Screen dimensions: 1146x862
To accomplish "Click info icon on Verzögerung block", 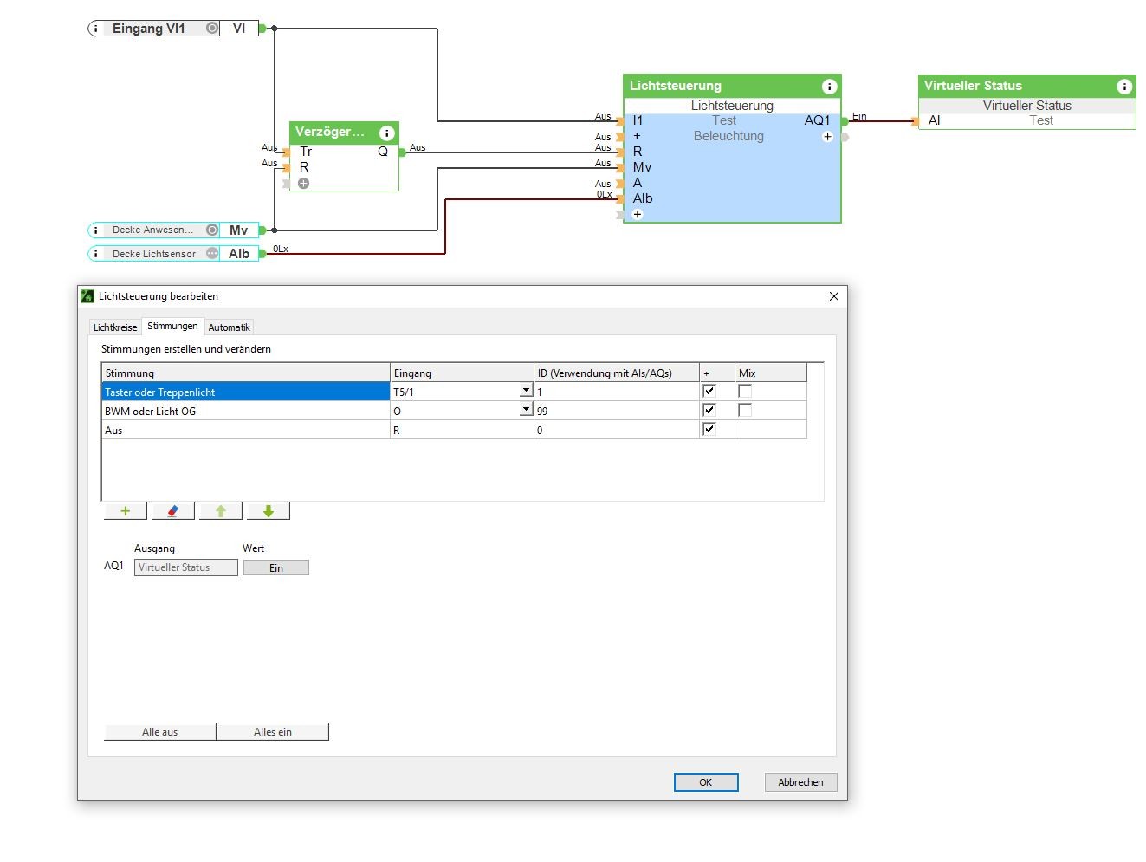I will point(387,133).
